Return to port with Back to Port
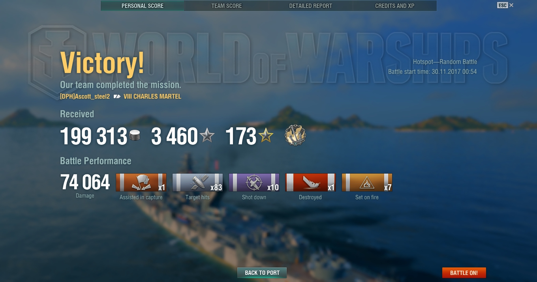Image resolution: width=537 pixels, height=282 pixels. coord(262,273)
